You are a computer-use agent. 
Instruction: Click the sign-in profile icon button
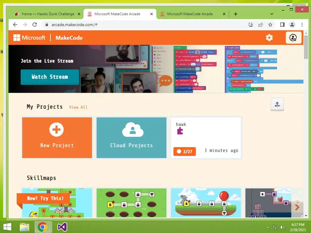293,38
